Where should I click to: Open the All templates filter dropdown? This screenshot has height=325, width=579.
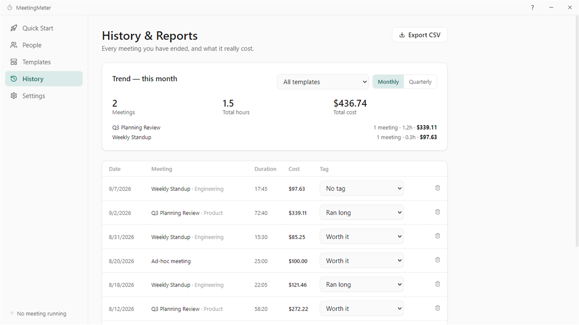(323, 82)
